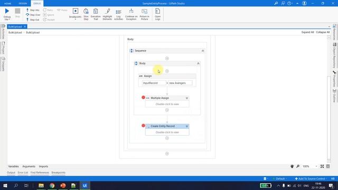
Task: Collapse the inner Body sequence
Action: click(198, 63)
